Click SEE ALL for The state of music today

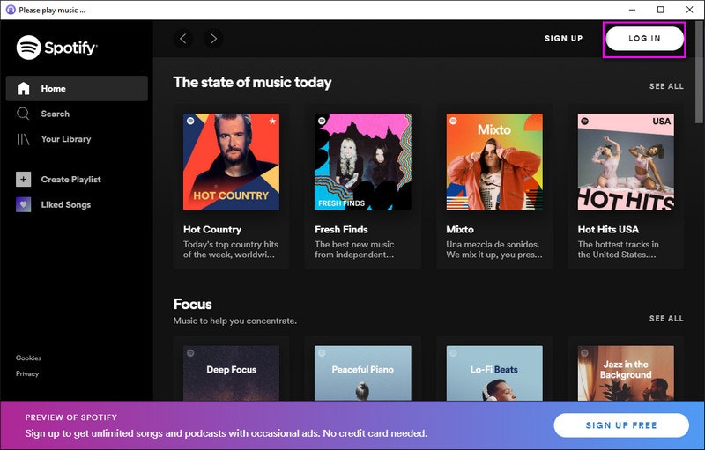[666, 86]
